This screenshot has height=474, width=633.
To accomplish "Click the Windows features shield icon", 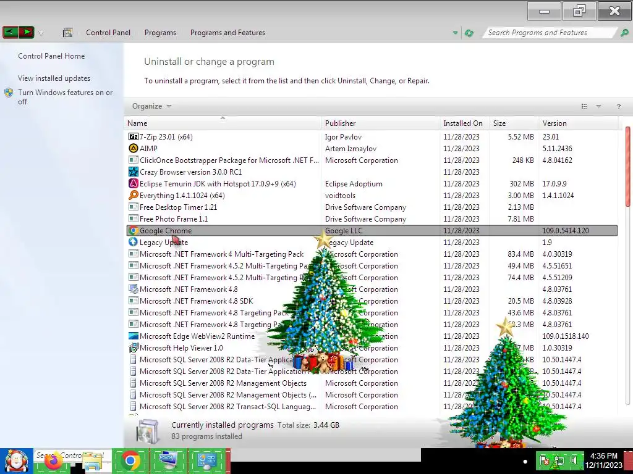I will (x=9, y=93).
